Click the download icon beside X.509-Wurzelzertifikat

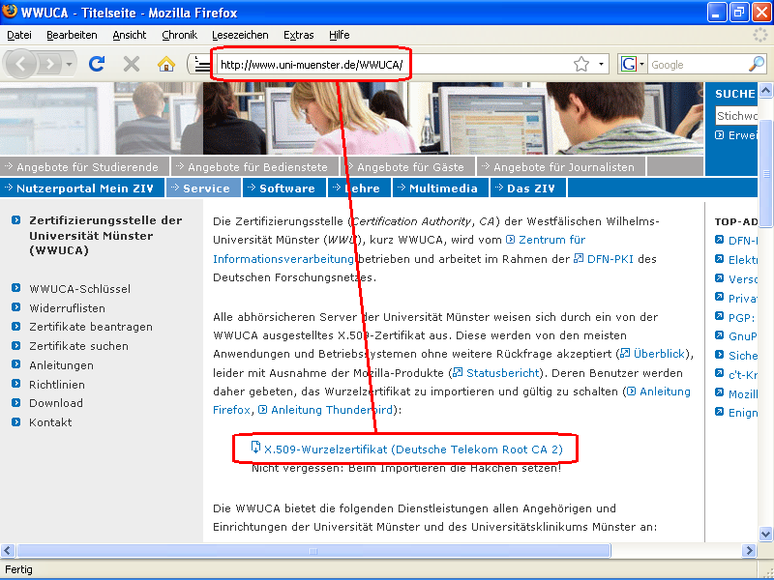[253, 449]
